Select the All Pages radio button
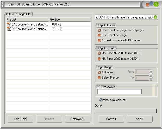The image size is (162, 129). pos(105,72)
